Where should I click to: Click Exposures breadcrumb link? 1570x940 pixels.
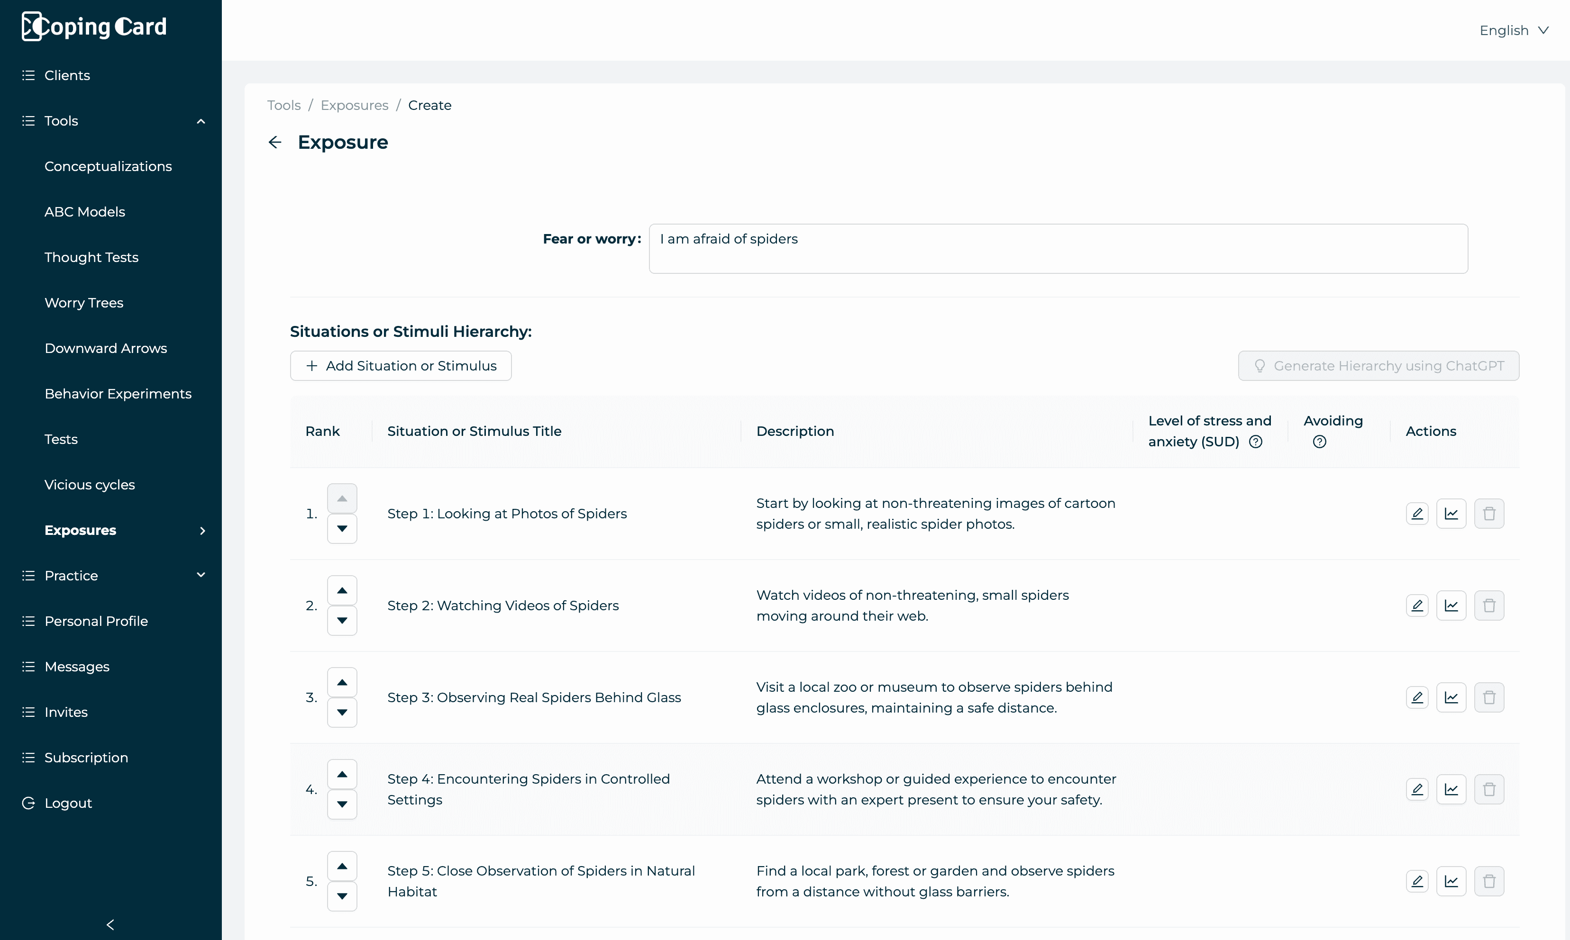tap(354, 105)
